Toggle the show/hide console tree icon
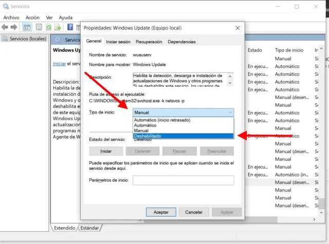329x244 pixels. pyautogui.click(x=27, y=27)
